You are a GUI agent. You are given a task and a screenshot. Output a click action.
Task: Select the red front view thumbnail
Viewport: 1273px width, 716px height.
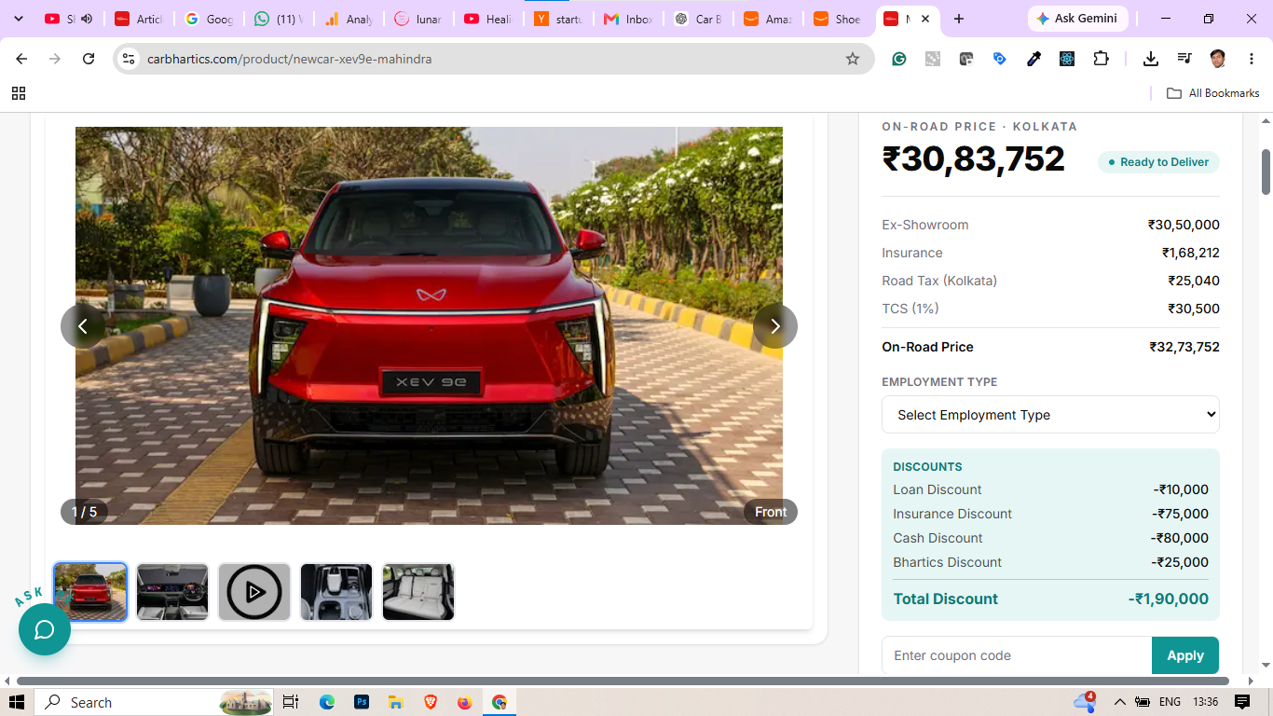90,592
